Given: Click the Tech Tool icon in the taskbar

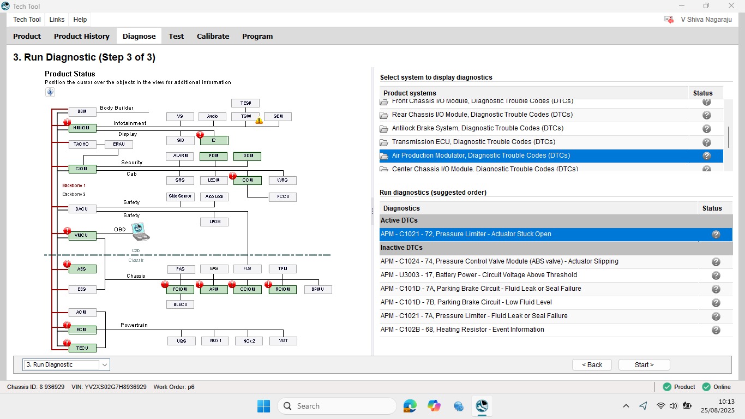Looking at the screenshot, I should click(x=482, y=406).
